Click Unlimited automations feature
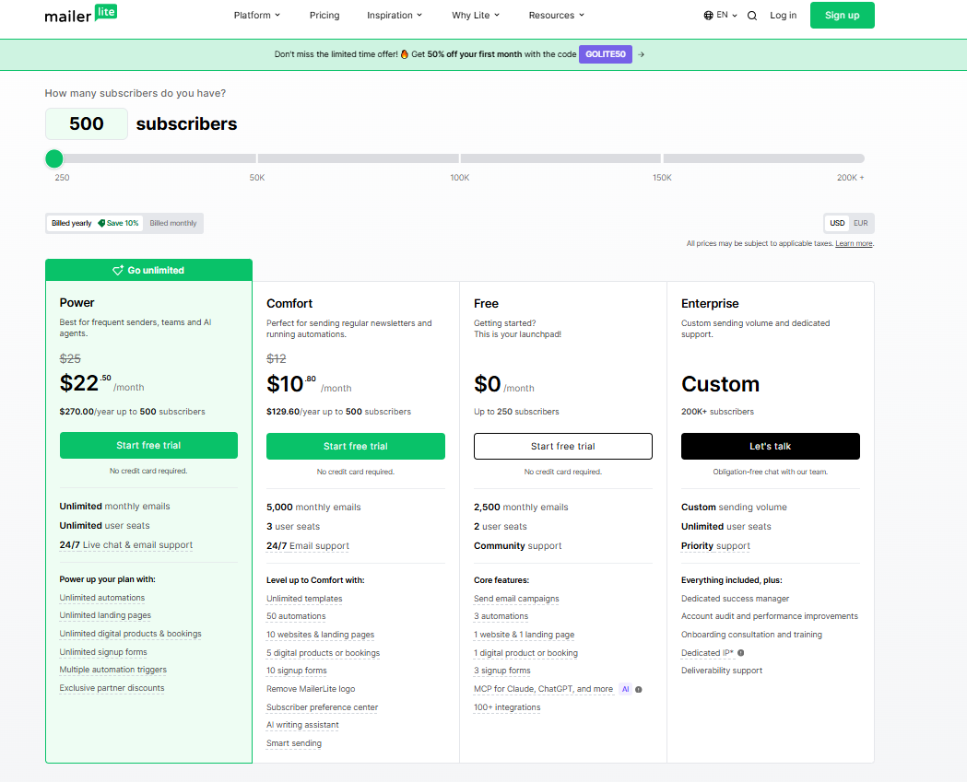Image resolution: width=967 pixels, height=782 pixels. click(x=102, y=598)
